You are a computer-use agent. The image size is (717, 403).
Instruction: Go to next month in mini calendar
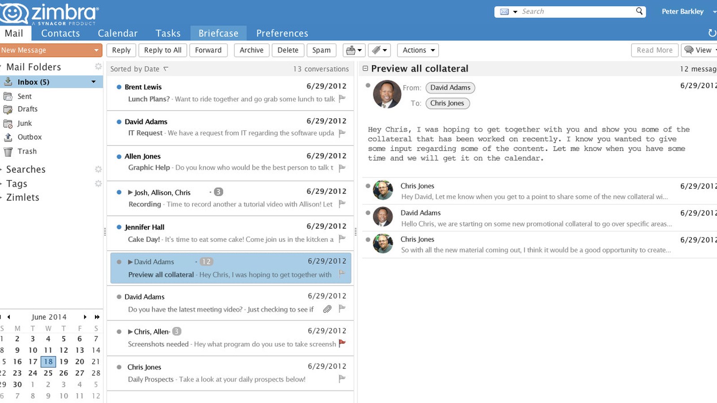click(85, 317)
